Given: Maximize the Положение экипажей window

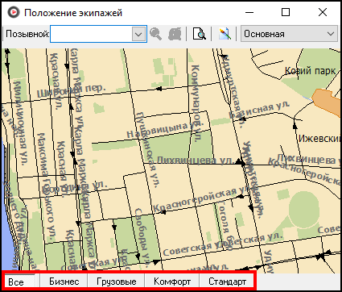Looking at the screenshot, I should click(x=286, y=12).
